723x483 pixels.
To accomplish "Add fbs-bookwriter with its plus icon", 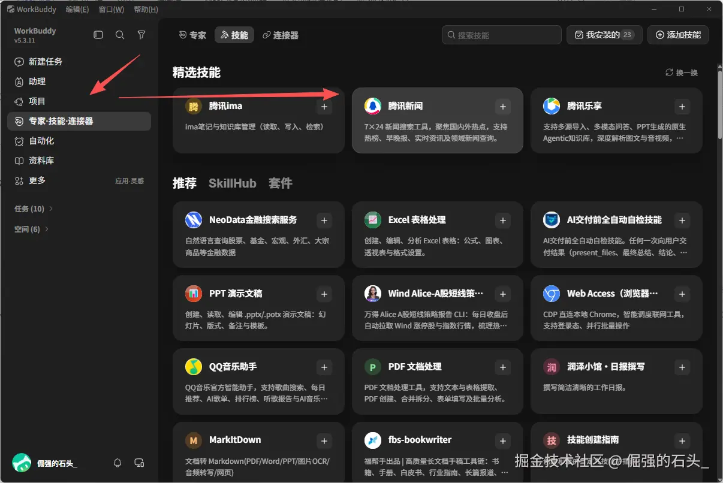I will pyautogui.click(x=503, y=441).
